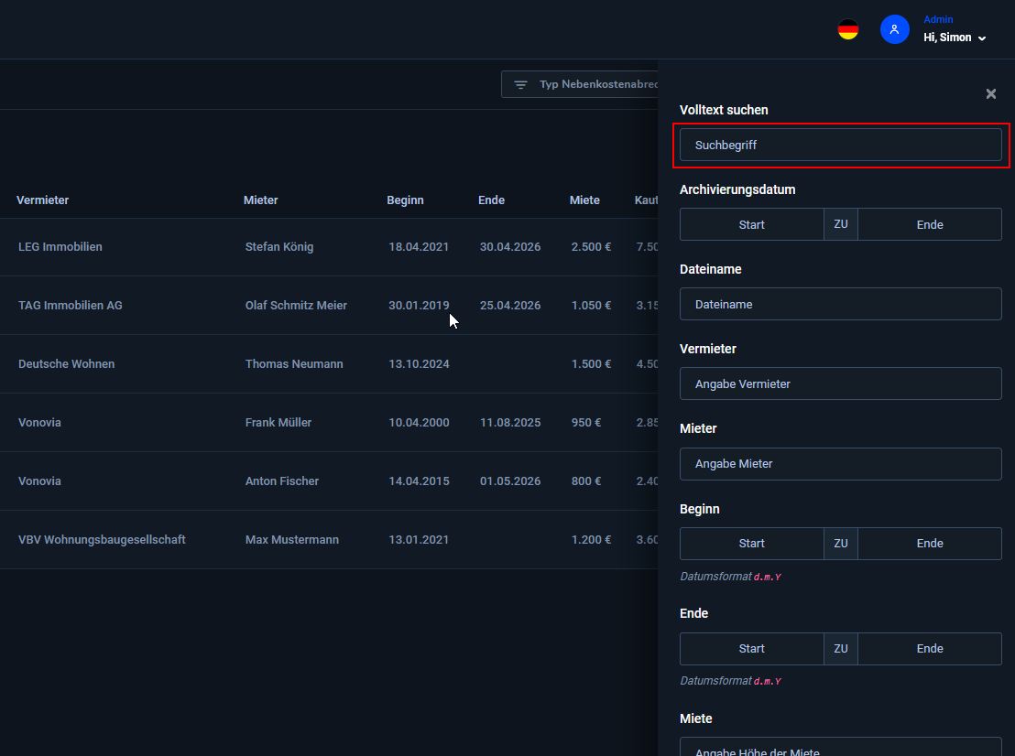Screen dimensions: 1015x756
Task: Click the Admin role label
Action: click(x=938, y=19)
